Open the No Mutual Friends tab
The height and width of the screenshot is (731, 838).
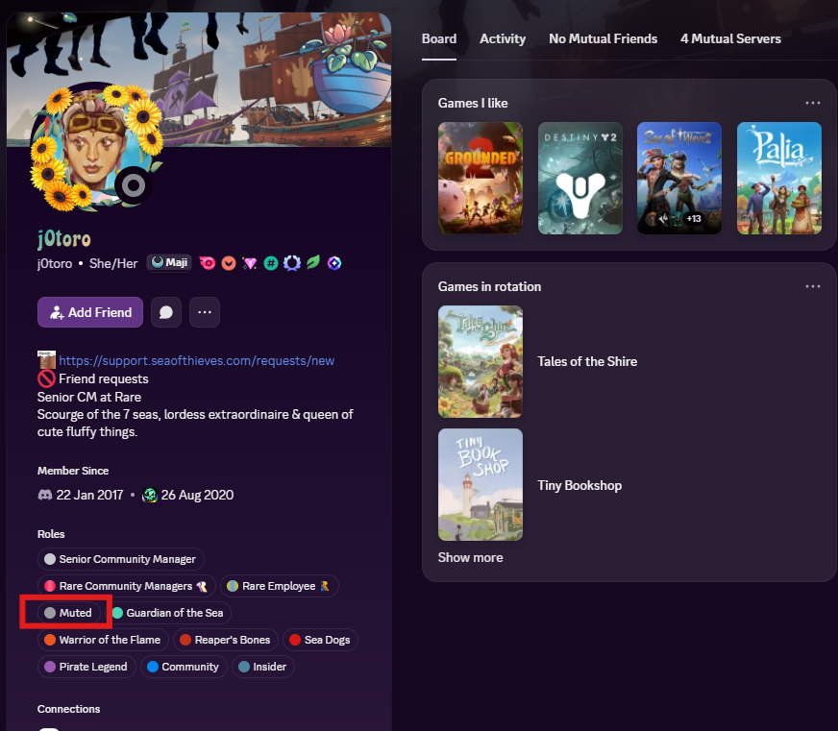pyautogui.click(x=603, y=39)
